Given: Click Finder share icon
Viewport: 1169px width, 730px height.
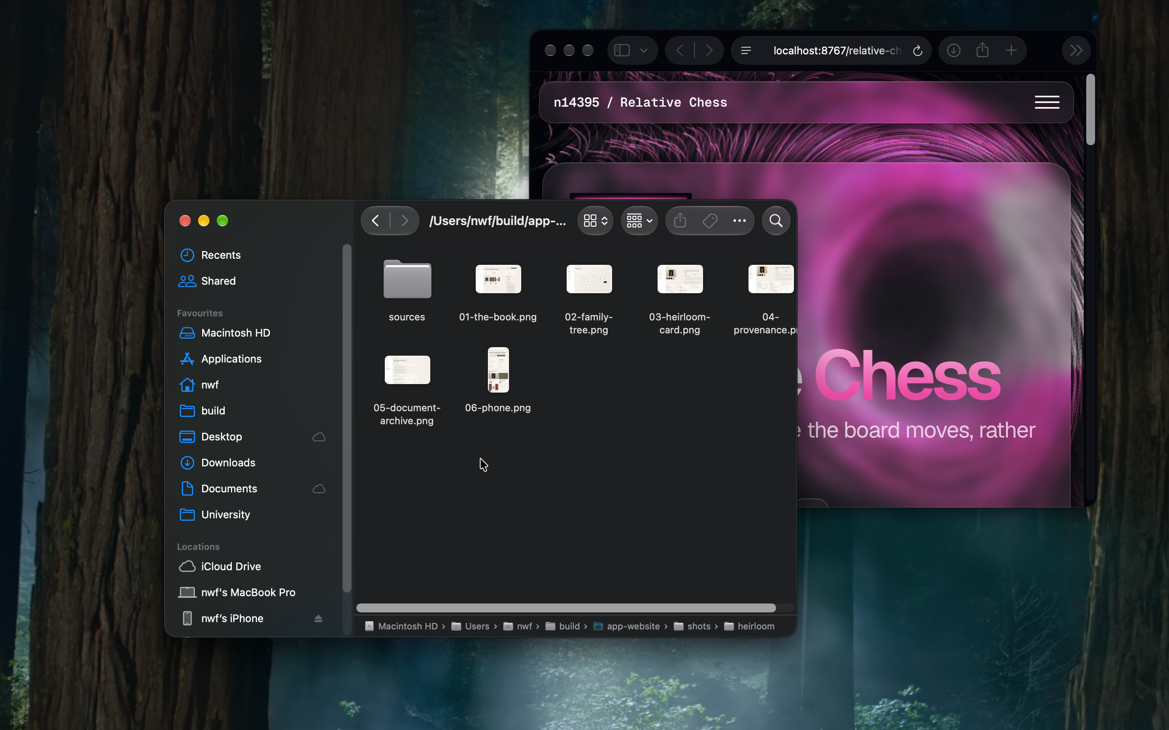Looking at the screenshot, I should coord(680,221).
